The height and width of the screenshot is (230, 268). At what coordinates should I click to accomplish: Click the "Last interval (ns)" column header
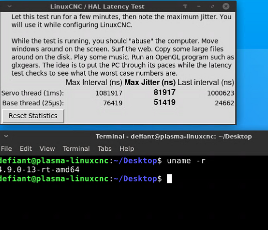coord(206,82)
